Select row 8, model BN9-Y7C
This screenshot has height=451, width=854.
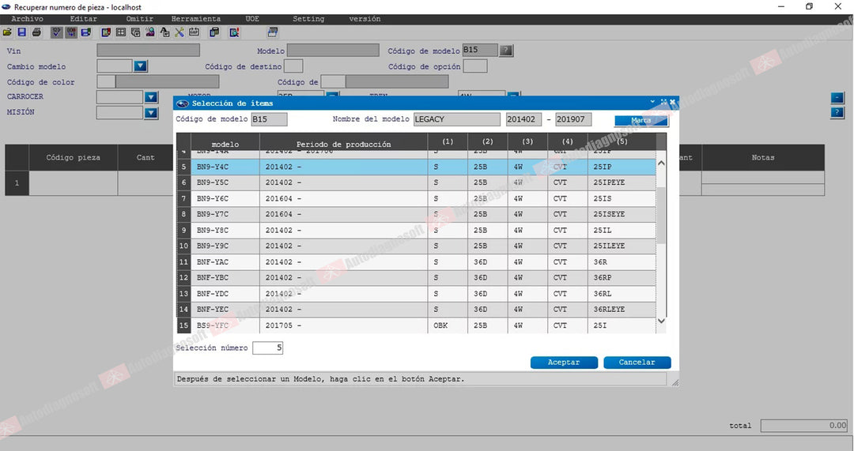pyautogui.click(x=416, y=214)
